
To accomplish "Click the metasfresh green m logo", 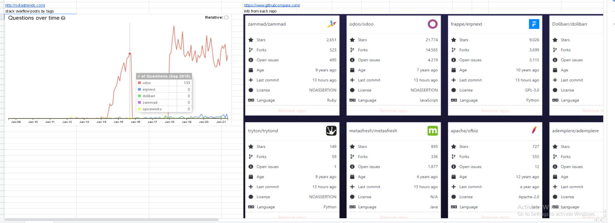I will coord(433,131).
